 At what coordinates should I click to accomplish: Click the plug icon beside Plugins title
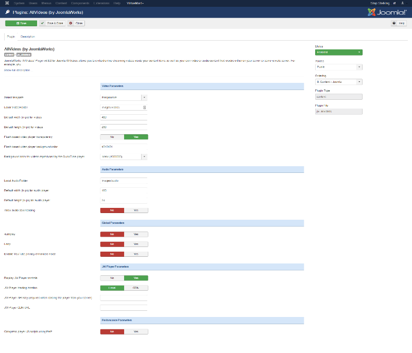tap(8, 12)
